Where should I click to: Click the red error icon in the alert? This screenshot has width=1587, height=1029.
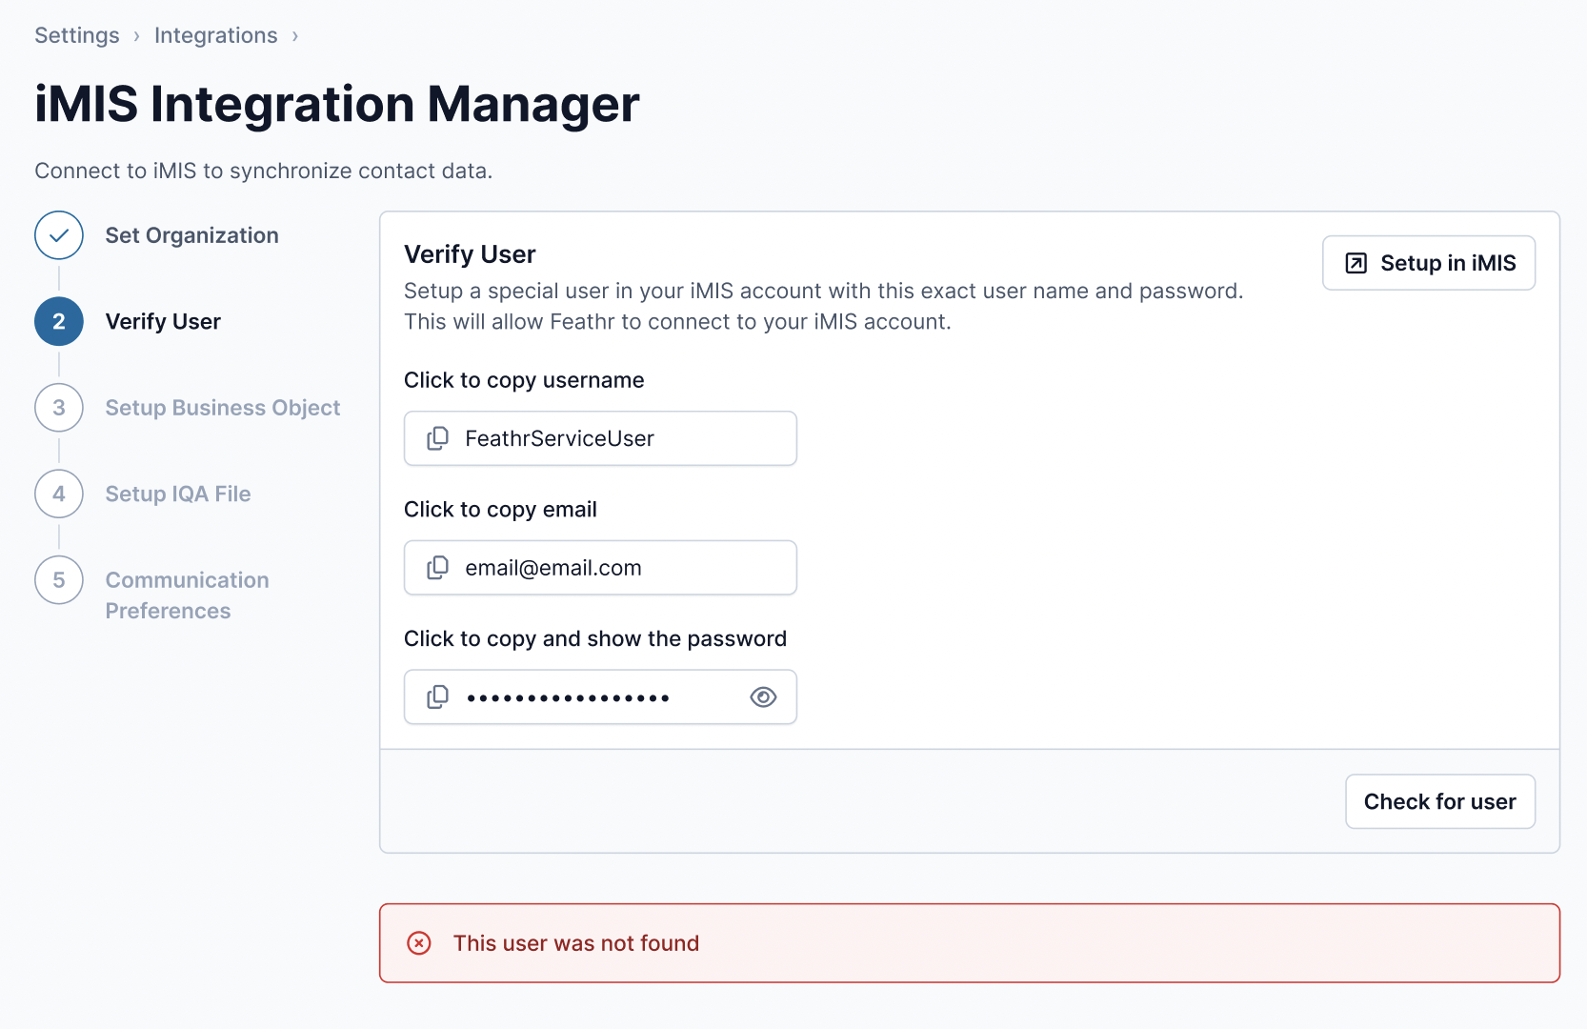click(x=419, y=943)
